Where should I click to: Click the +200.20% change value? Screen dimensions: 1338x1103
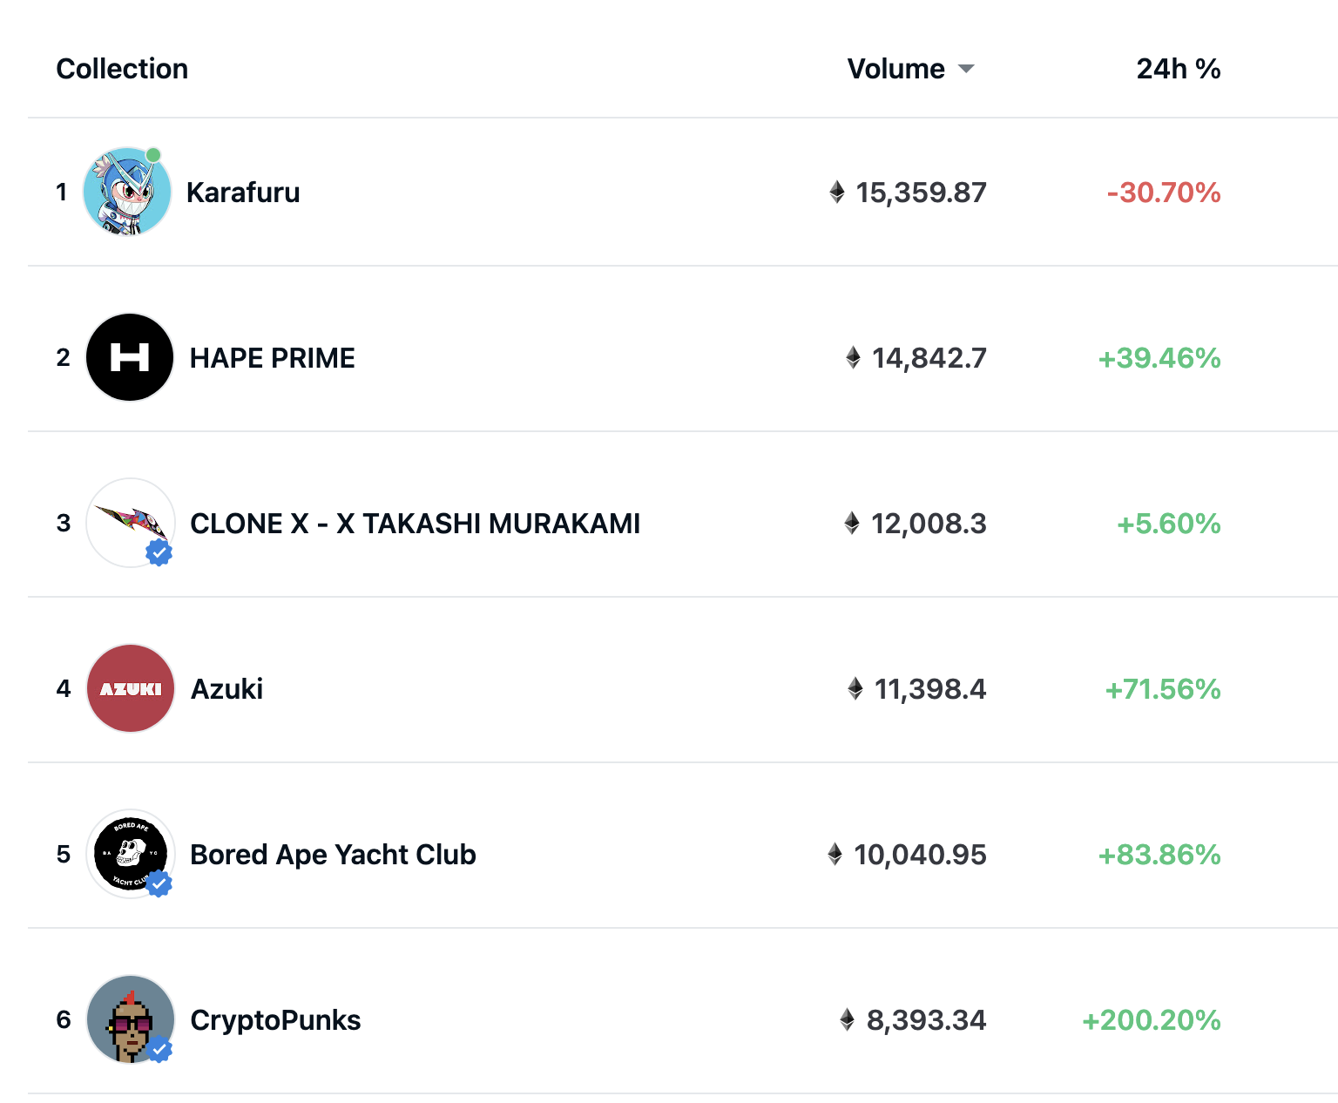(1151, 1020)
